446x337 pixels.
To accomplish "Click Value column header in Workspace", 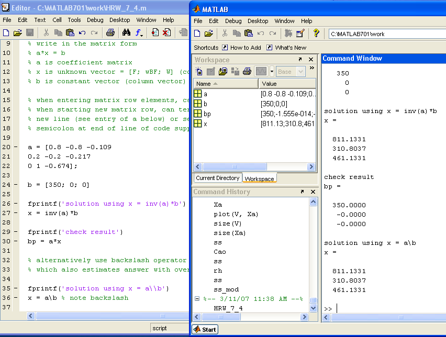I will pyautogui.click(x=287, y=84).
